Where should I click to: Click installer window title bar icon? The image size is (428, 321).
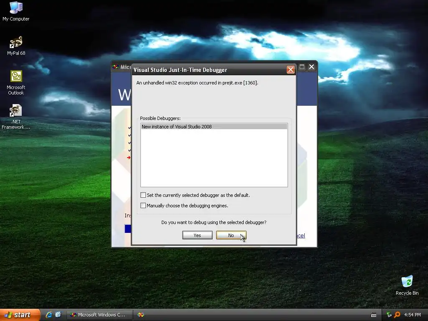click(x=116, y=67)
